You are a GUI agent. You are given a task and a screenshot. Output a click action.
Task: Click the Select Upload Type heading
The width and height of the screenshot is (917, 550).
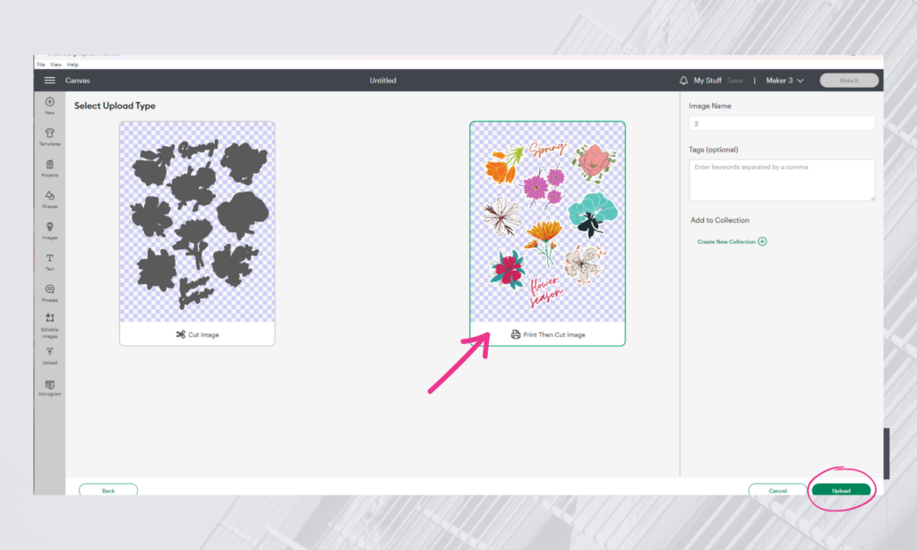coord(115,106)
